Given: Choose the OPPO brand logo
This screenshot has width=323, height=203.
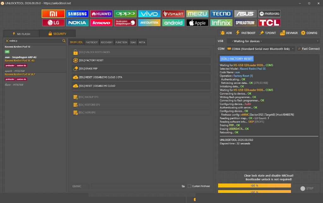Looking at the screenshot, I should [x=125, y=14].
